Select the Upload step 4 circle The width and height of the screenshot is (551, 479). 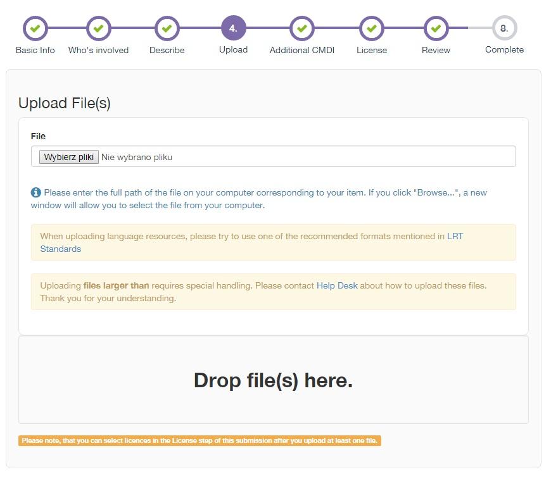pyautogui.click(x=233, y=28)
